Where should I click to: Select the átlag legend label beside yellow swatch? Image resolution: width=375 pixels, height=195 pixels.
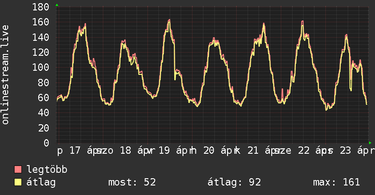point(41,182)
